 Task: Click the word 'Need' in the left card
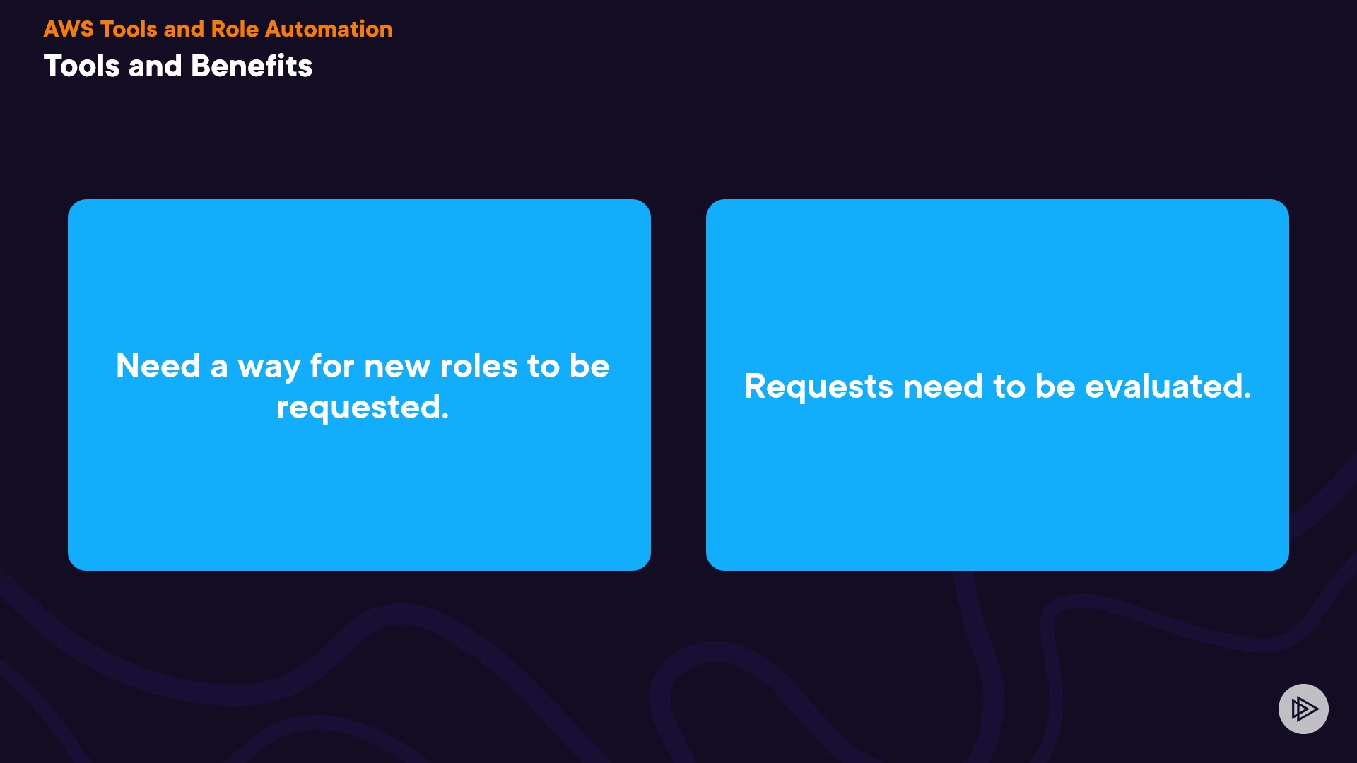point(158,366)
